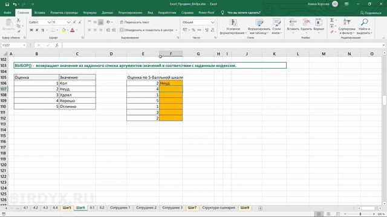
Task: Open the Файл tab
Action: pyautogui.click(x=7, y=13)
